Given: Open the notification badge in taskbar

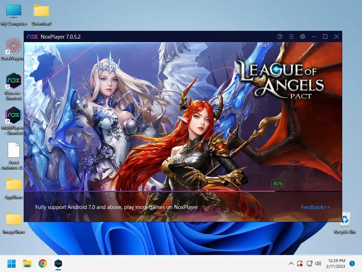Looking at the screenshot, I should pyautogui.click(x=352, y=263).
